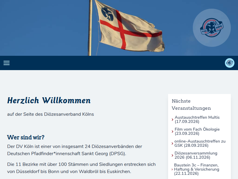The height and width of the screenshot is (179, 238).
Task: Open Baustein 3c Finanzen event link
Action: [197, 169]
